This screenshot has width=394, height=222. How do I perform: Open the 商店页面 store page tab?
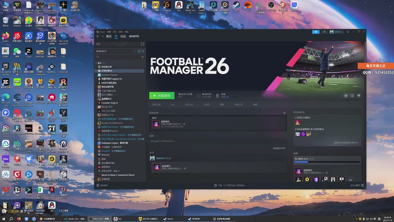tap(157, 105)
